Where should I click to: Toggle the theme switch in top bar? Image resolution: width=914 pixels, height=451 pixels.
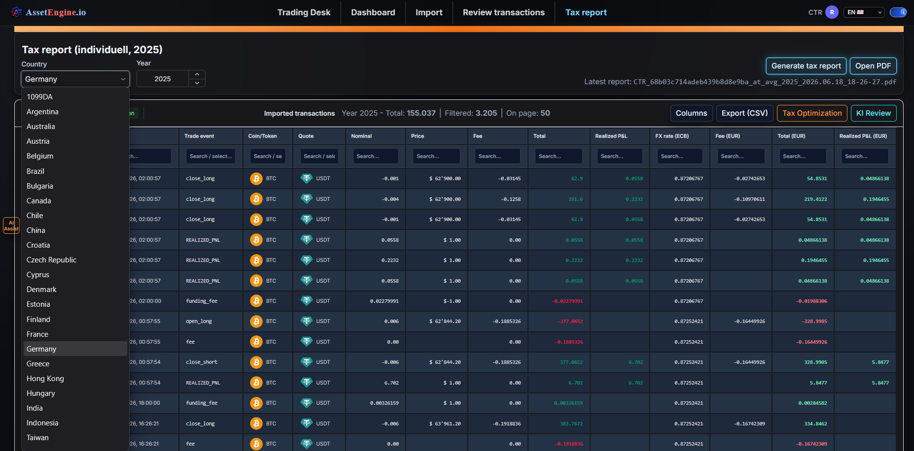(898, 12)
